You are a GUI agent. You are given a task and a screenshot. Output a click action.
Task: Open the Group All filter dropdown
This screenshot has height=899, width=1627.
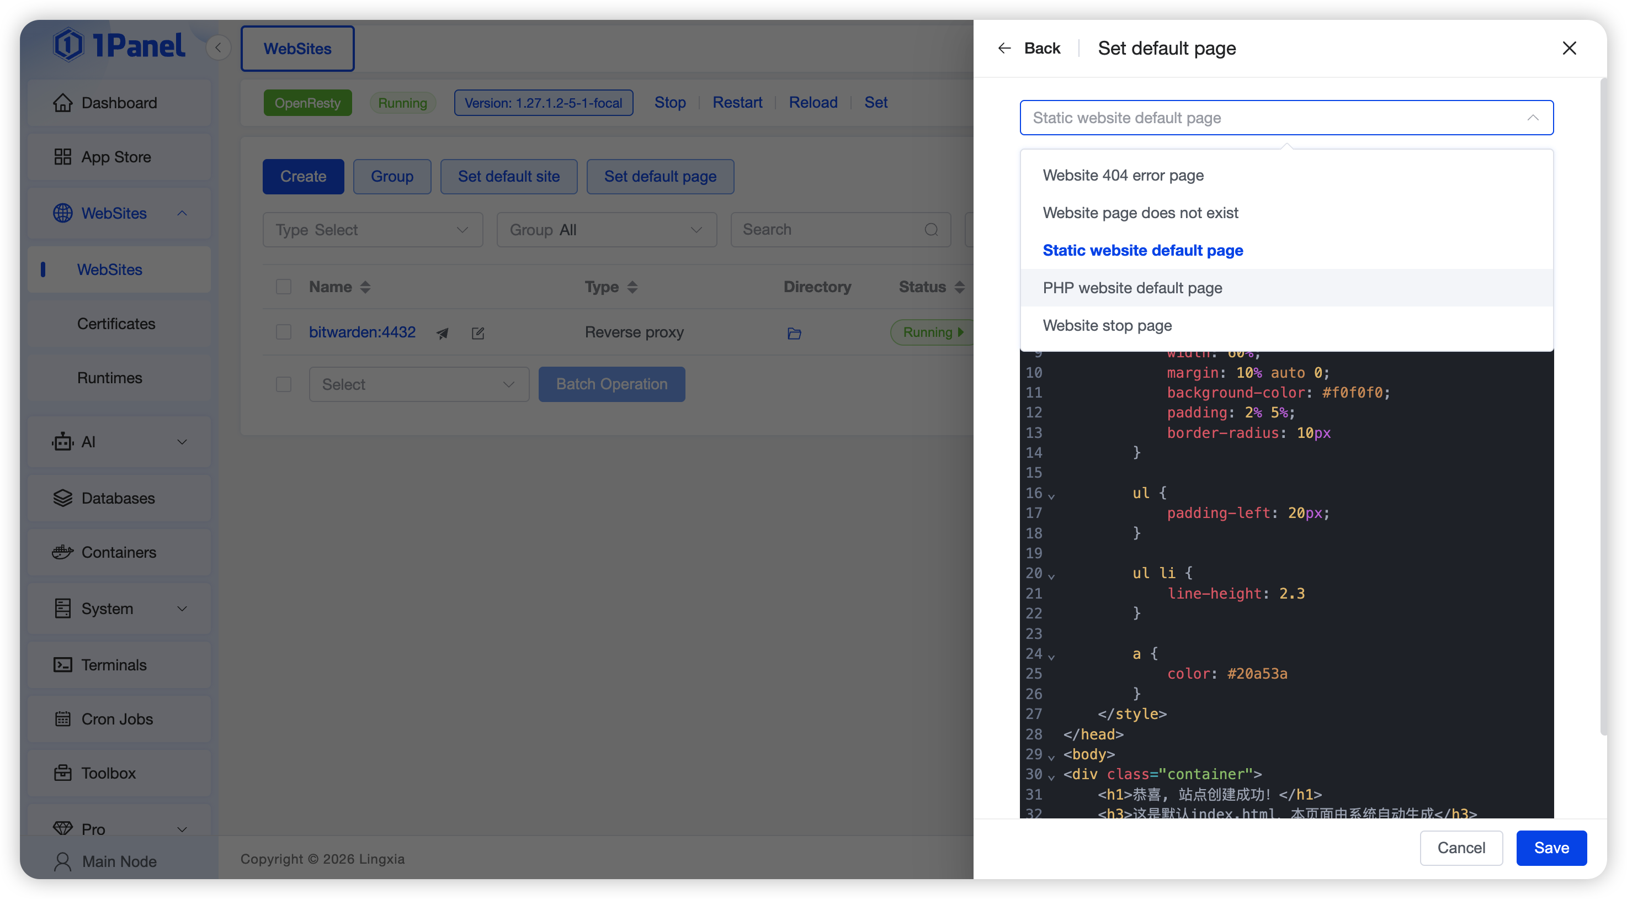pos(607,230)
